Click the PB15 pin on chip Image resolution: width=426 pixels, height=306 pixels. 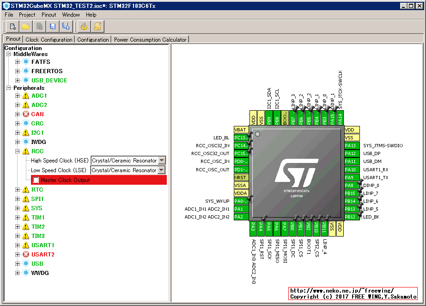(x=352, y=194)
